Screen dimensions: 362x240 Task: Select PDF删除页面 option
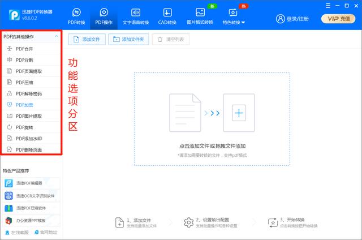click(x=32, y=149)
